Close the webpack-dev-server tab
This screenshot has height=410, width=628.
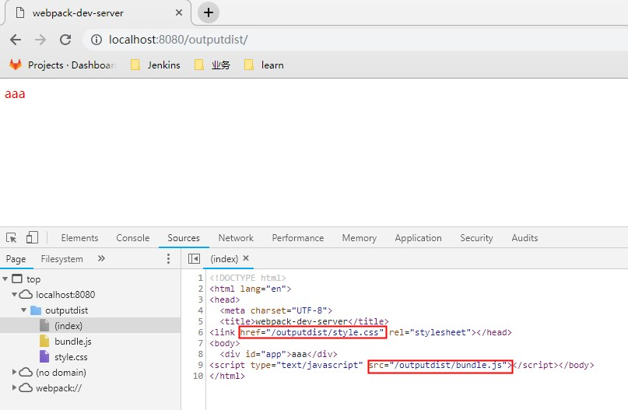pyautogui.click(x=179, y=12)
